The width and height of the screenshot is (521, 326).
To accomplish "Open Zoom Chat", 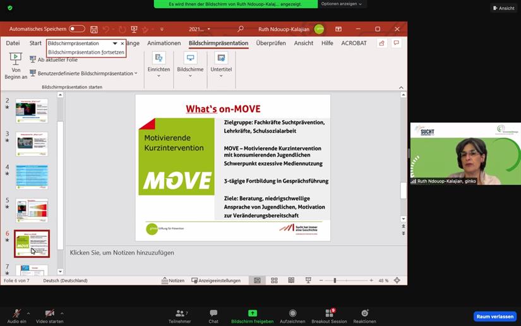I will 213,317.
